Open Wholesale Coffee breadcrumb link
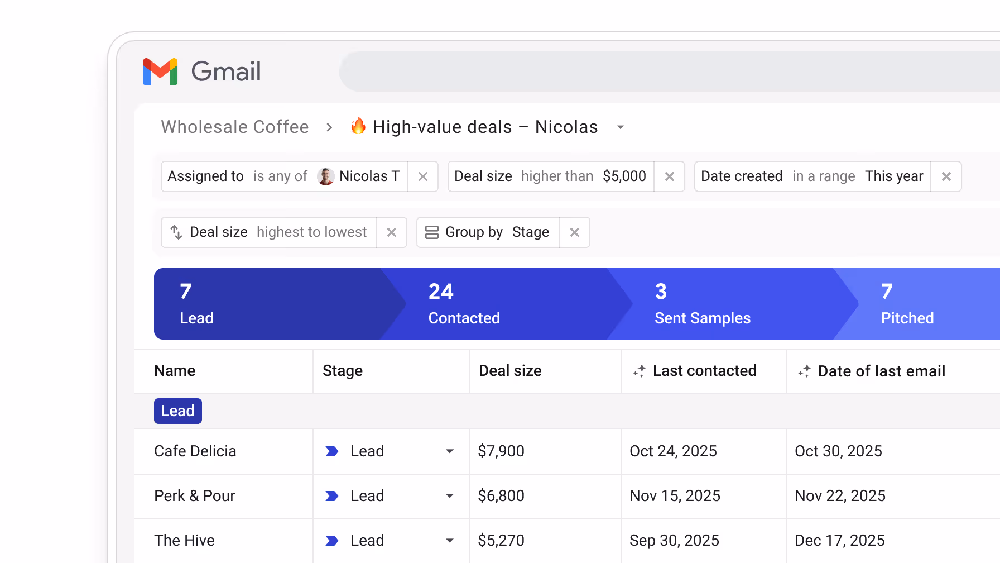 click(235, 127)
